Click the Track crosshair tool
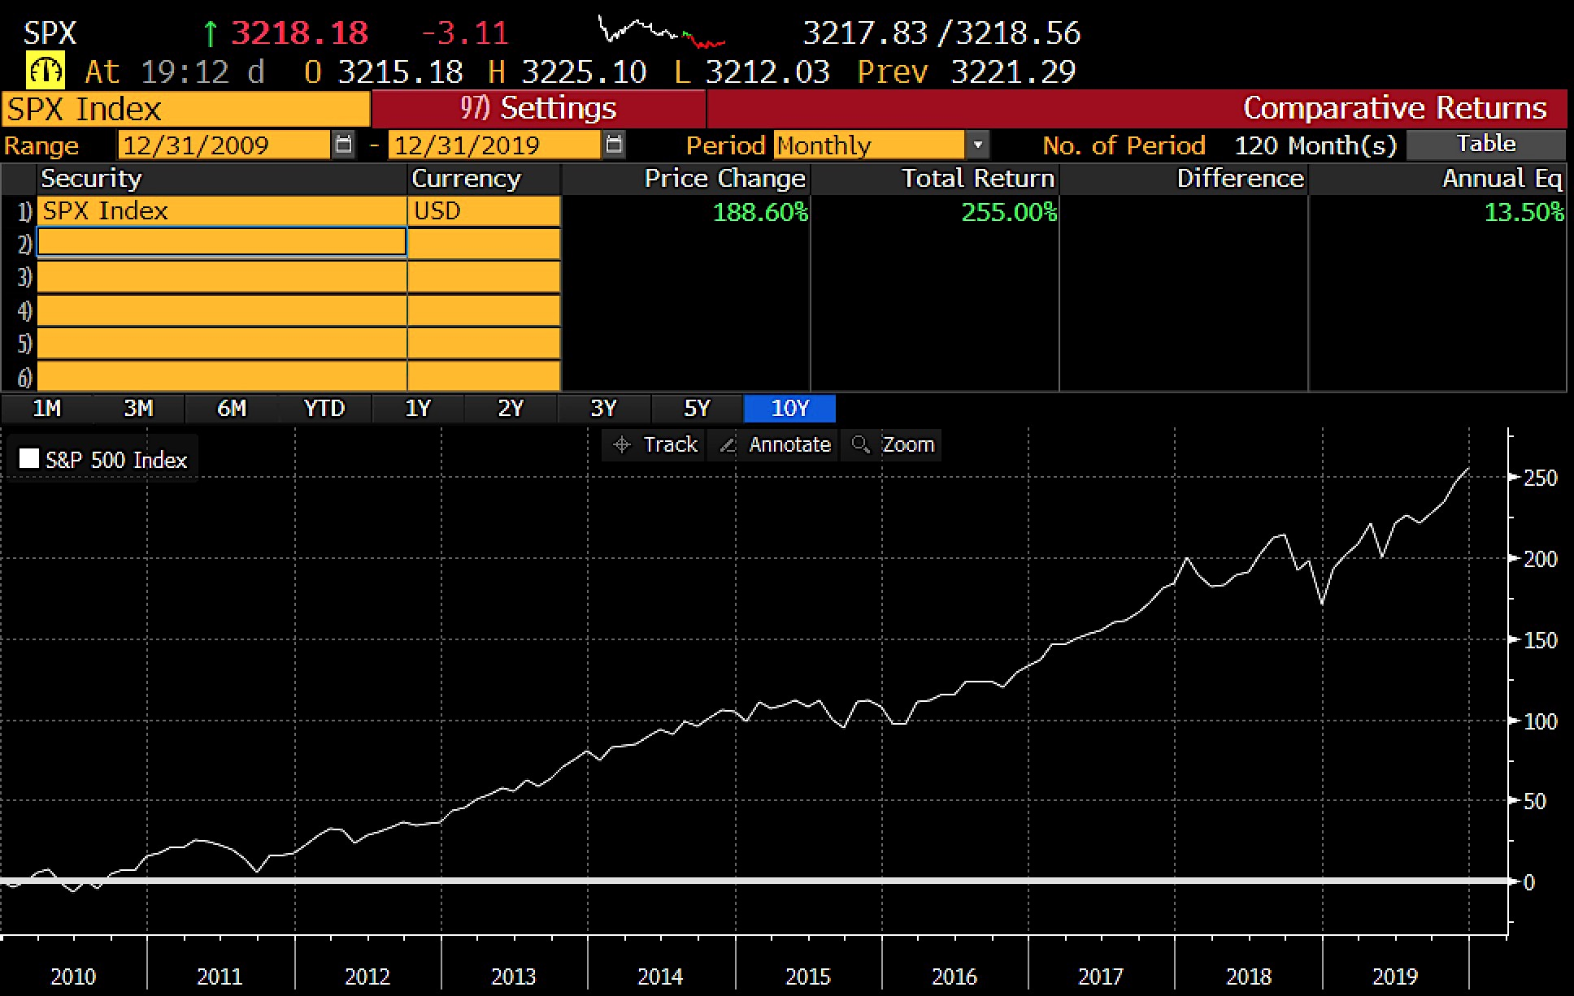This screenshot has width=1574, height=996. point(655,444)
